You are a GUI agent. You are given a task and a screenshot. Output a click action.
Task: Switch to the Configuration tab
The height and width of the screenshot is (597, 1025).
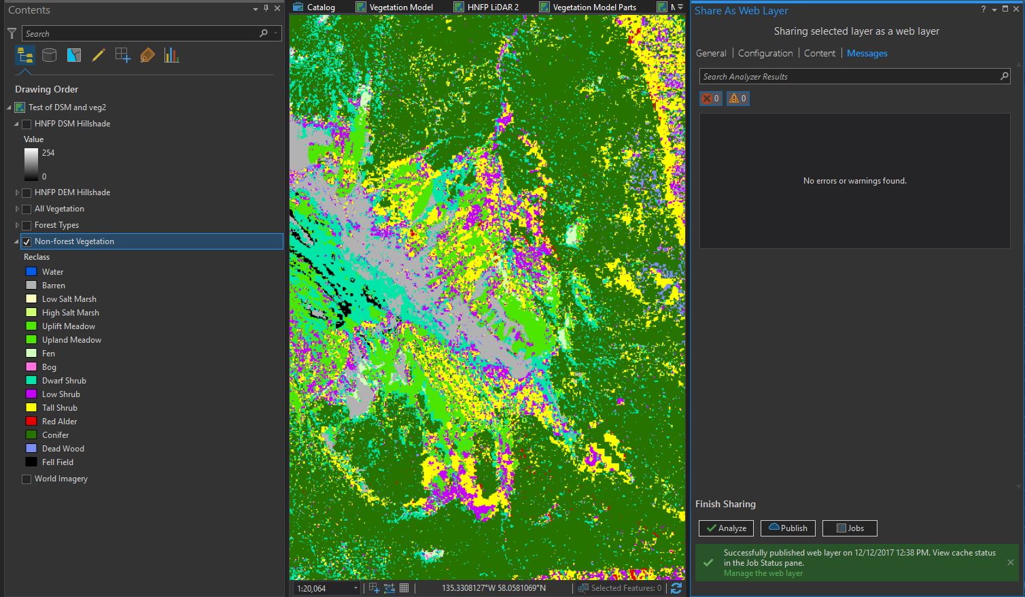coord(765,53)
